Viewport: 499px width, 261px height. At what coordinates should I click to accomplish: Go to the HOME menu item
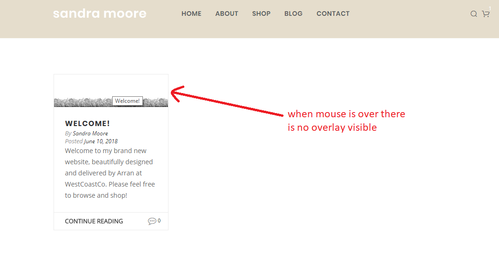click(x=191, y=13)
